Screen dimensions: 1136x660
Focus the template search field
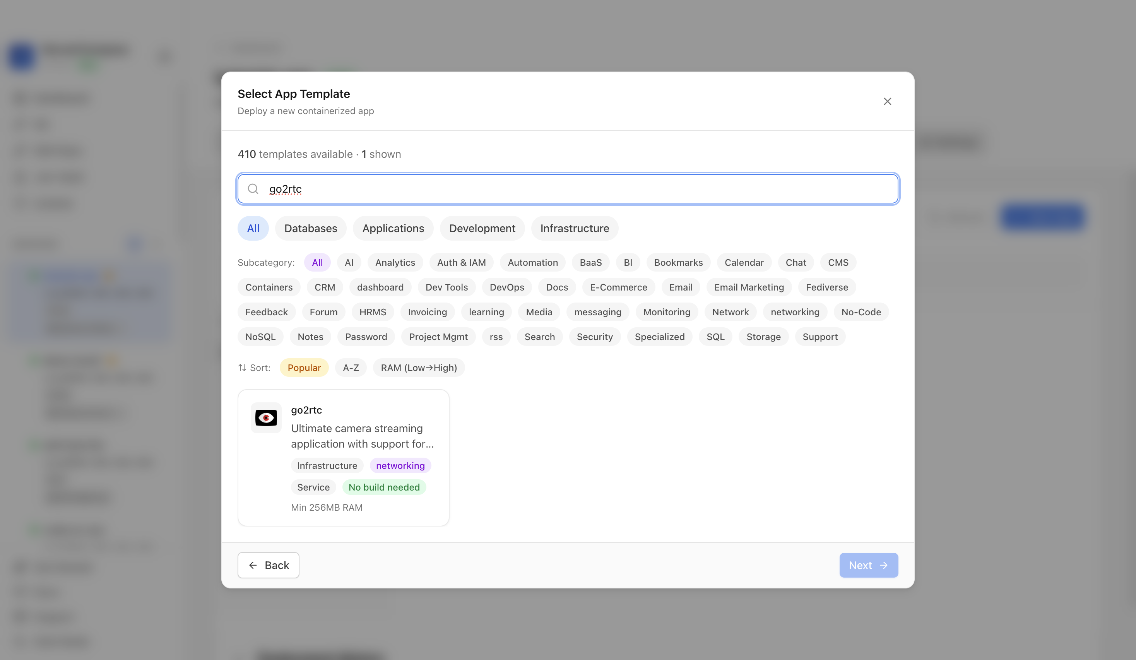pos(568,188)
